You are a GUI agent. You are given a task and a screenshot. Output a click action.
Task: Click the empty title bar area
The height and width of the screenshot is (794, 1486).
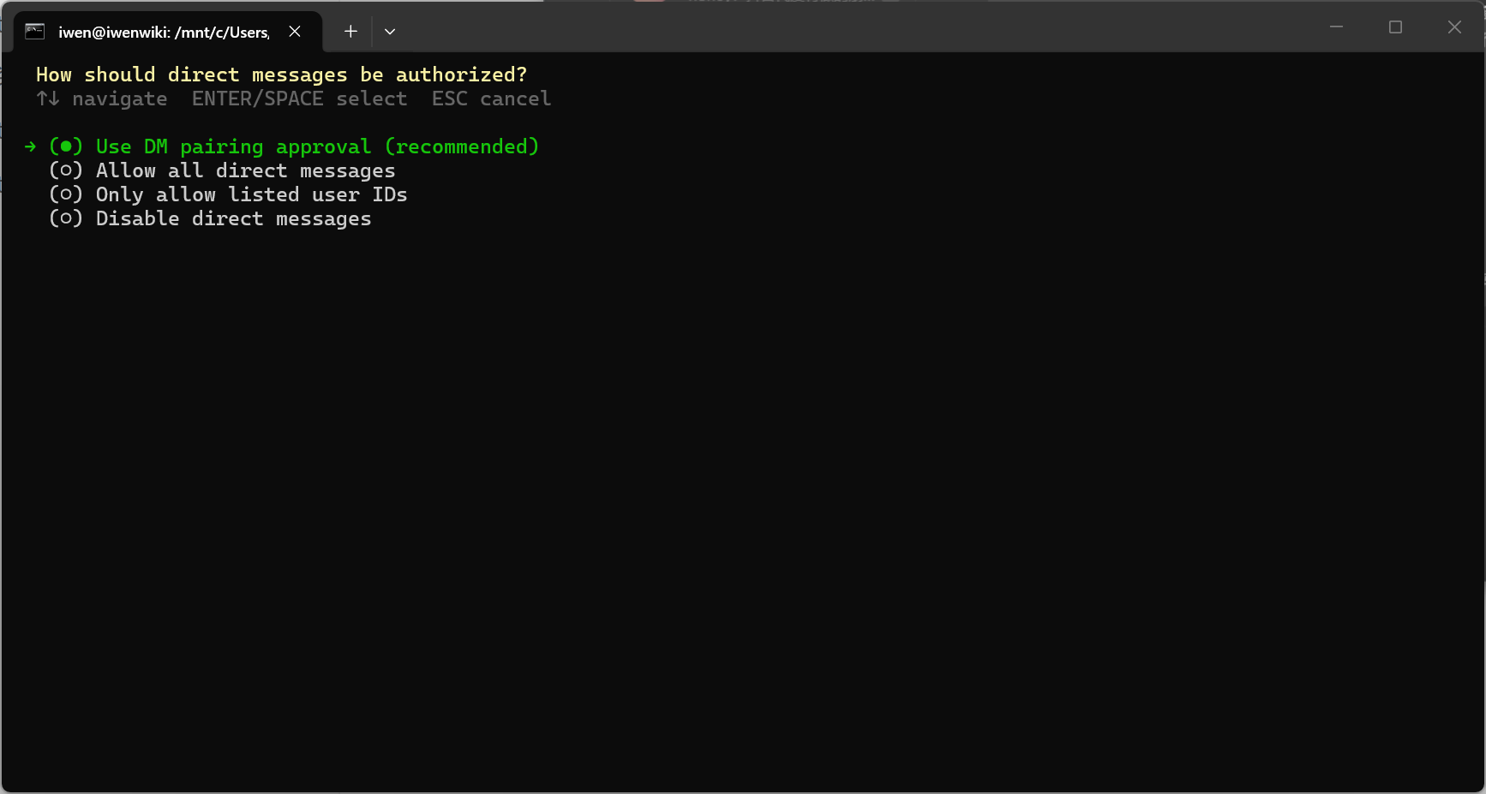click(x=857, y=27)
